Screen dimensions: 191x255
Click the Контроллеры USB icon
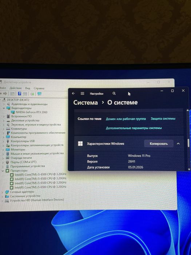click(8, 141)
